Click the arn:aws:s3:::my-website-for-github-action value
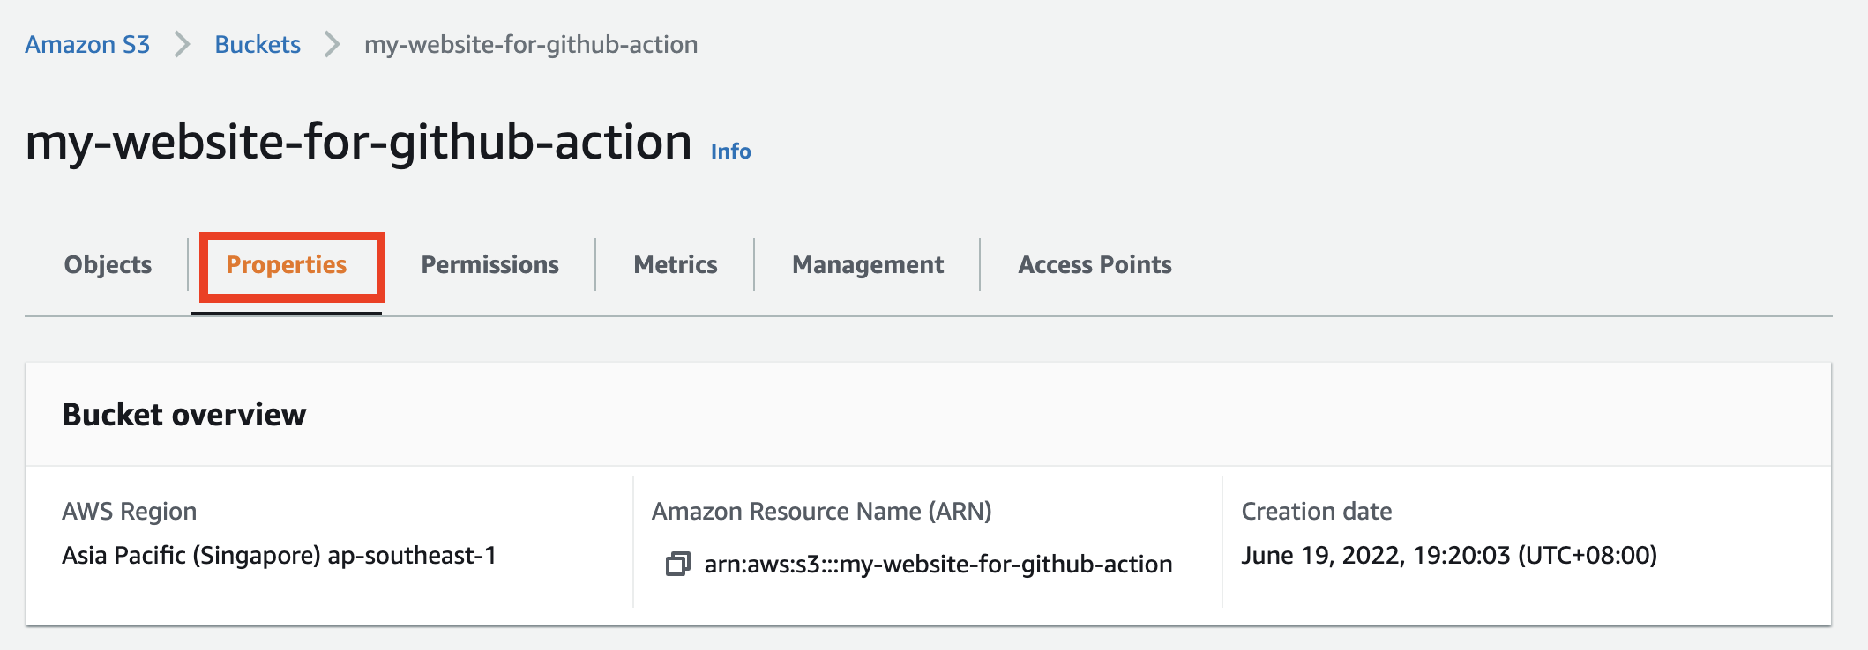 938,564
